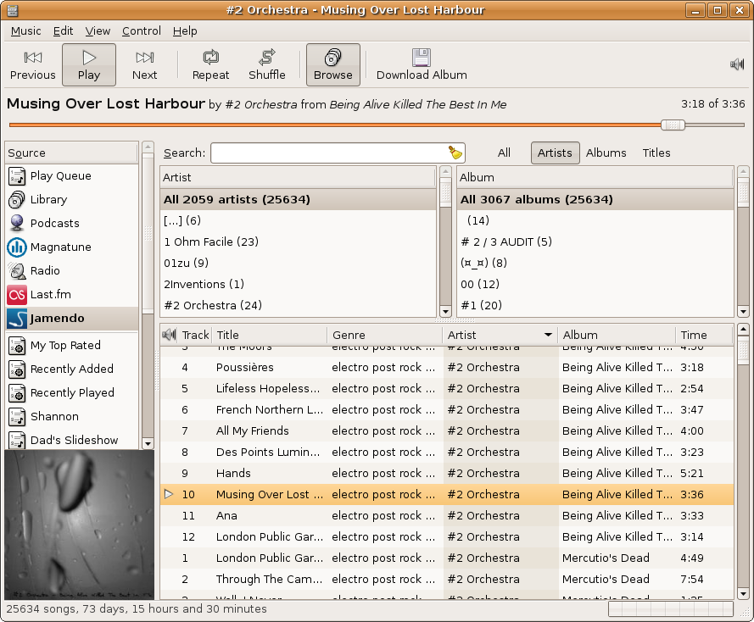The width and height of the screenshot is (754, 622).
Task: Open the Library source
Action: [72, 200]
